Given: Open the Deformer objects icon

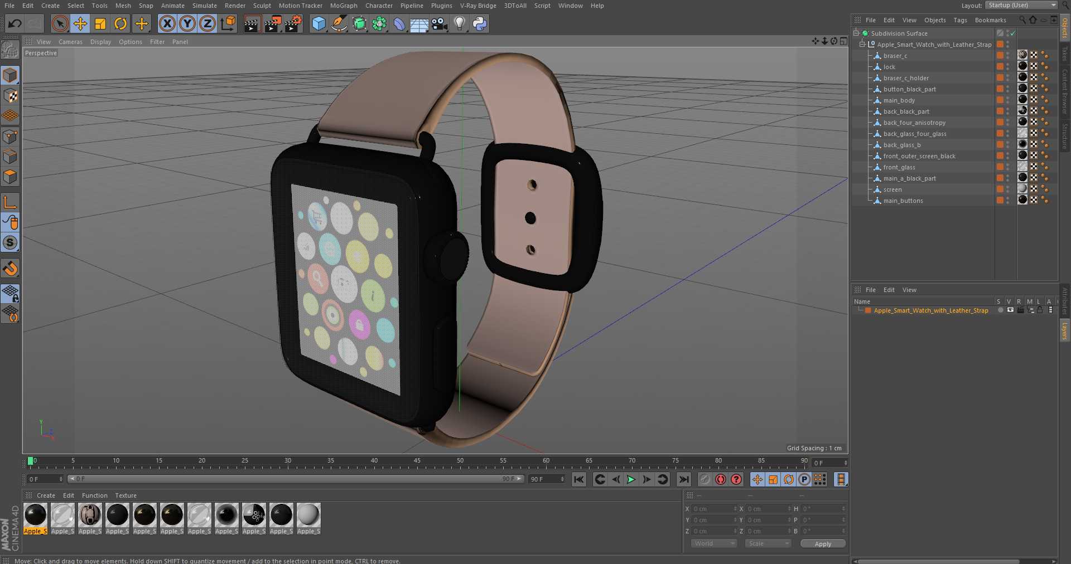Looking at the screenshot, I should [x=399, y=23].
